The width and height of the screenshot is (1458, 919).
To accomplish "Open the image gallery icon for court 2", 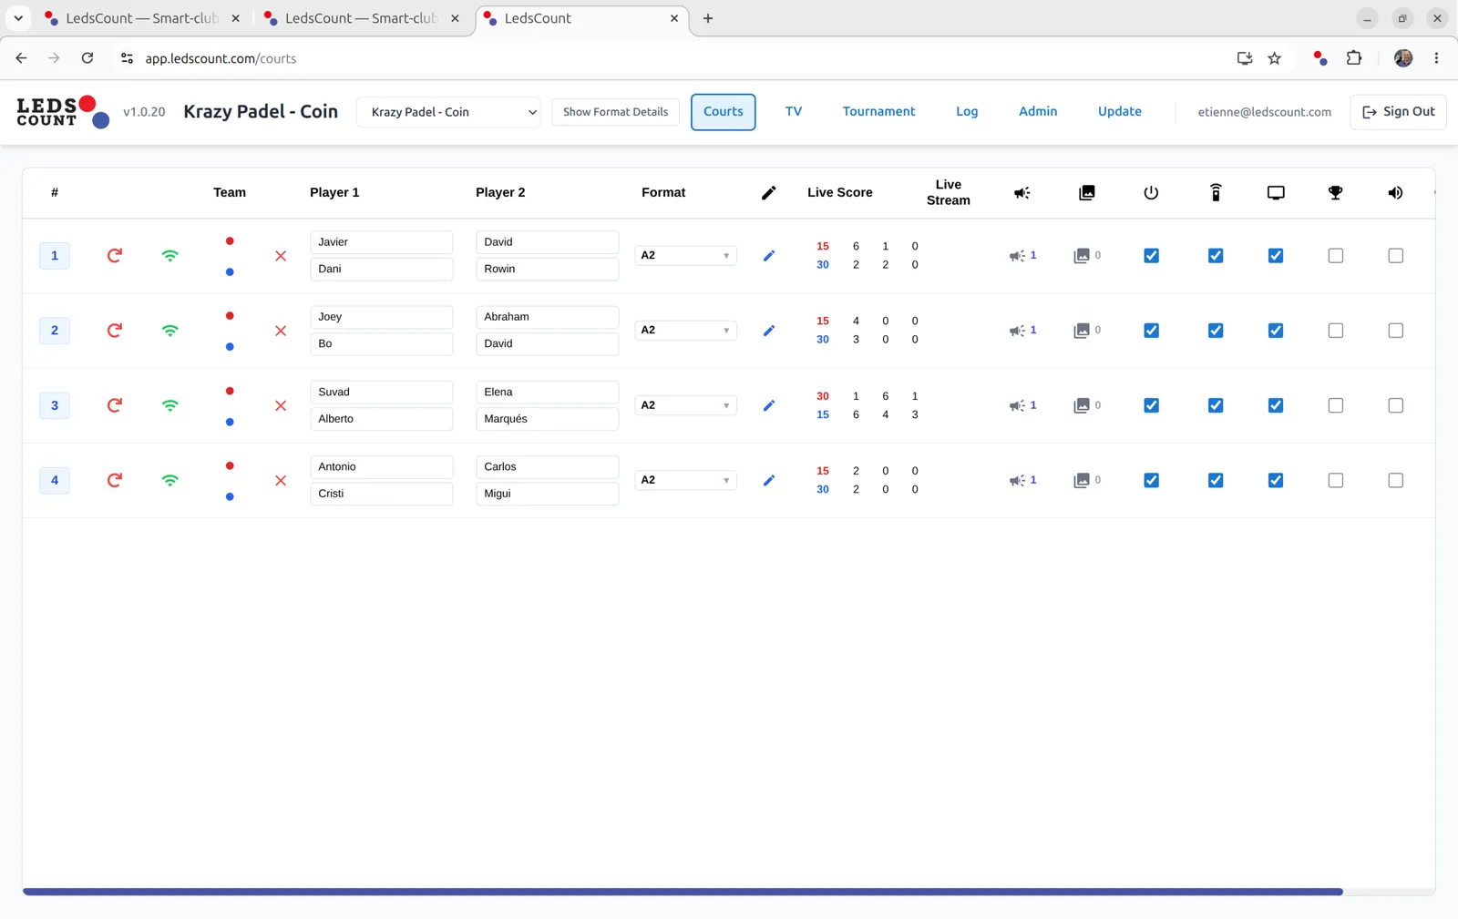I will point(1082,331).
